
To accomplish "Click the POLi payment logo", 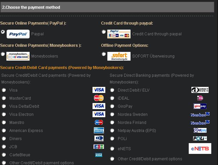I will point(200,138).
